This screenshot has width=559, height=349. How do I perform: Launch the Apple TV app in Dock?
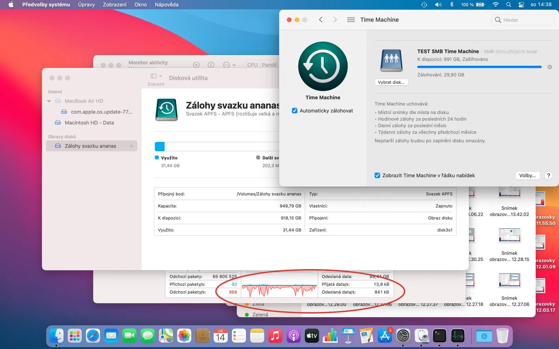click(312, 336)
